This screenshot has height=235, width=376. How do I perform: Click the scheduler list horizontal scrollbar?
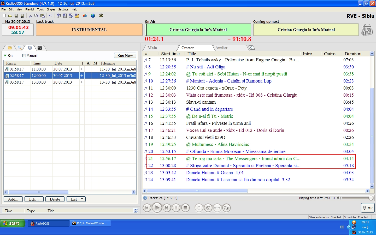pos(39,192)
